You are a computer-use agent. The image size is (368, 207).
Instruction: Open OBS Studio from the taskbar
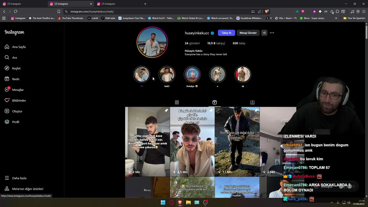[205, 202]
